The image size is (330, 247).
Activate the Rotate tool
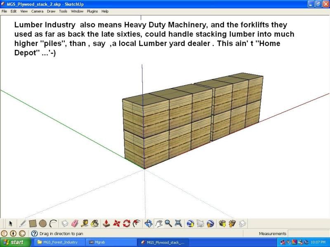(126, 224)
